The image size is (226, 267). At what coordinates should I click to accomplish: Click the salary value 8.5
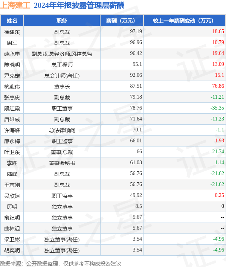click(x=139, y=206)
